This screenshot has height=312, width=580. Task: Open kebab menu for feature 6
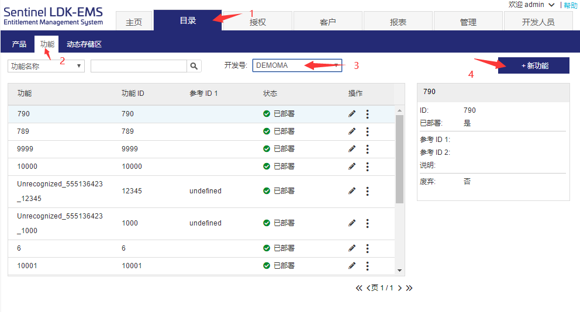367,248
